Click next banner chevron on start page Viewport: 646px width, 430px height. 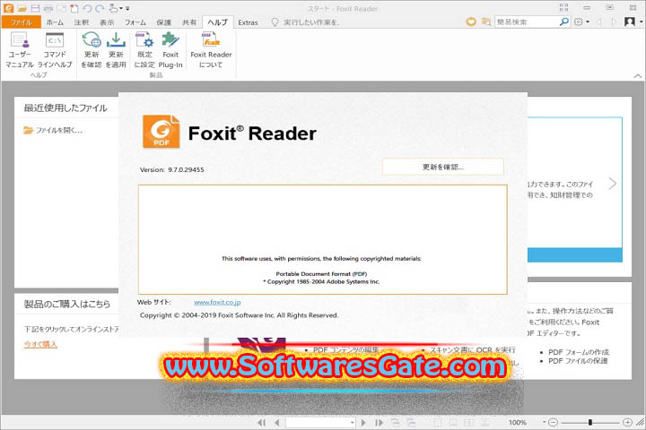tap(613, 184)
